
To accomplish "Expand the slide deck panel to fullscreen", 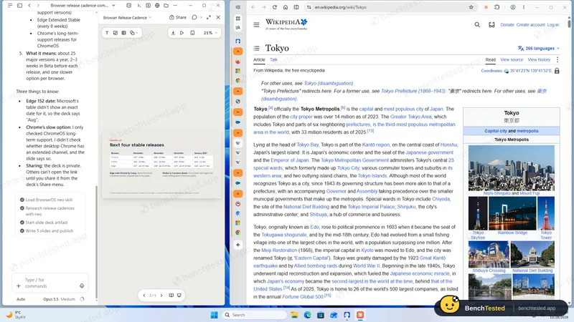I will [209, 17].
